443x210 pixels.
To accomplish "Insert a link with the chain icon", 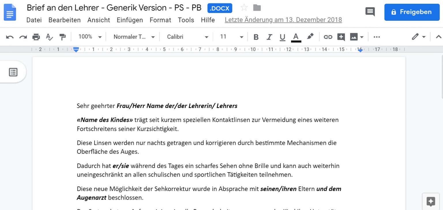I will 328,37.
